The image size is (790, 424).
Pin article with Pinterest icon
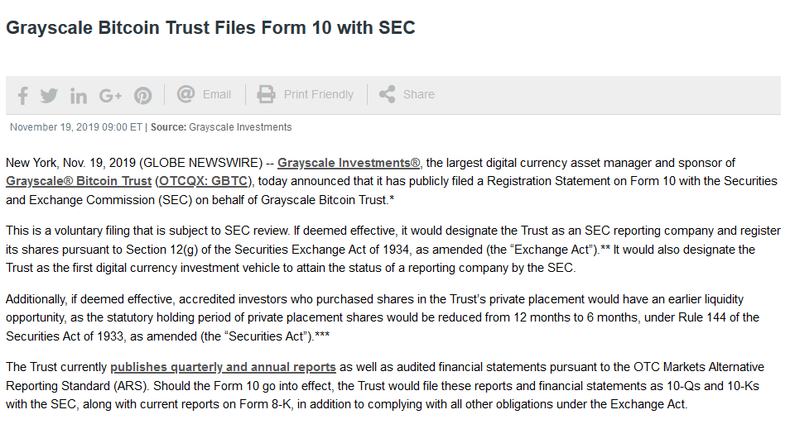click(x=143, y=96)
